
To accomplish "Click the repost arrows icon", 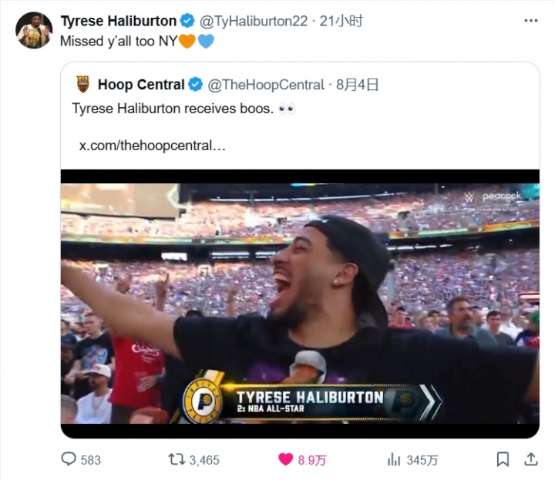I will click(177, 459).
